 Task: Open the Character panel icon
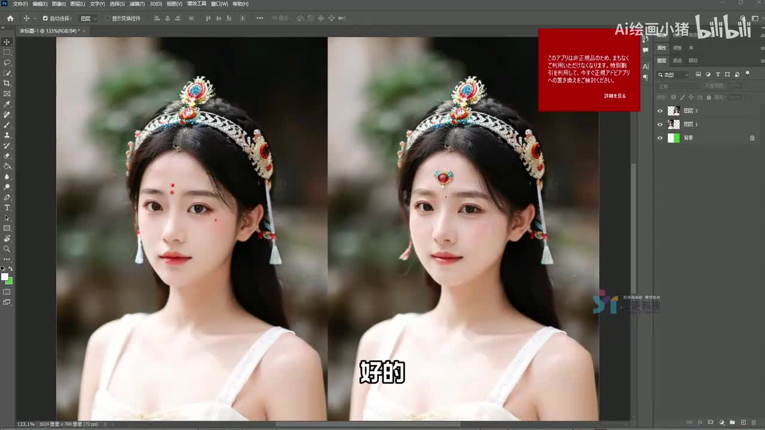point(645,67)
